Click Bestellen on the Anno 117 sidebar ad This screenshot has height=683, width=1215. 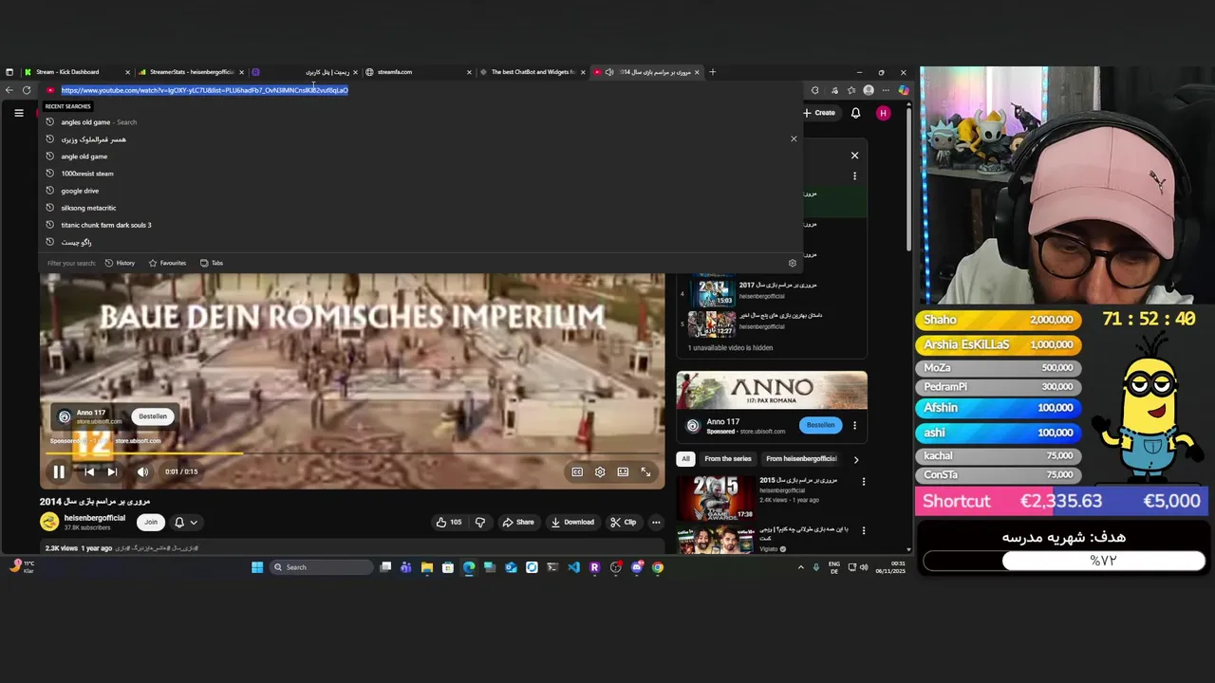click(x=820, y=425)
